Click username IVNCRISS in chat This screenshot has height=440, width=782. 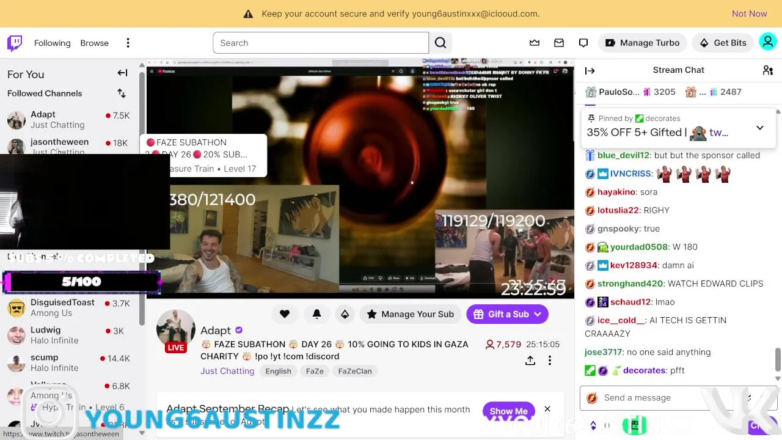[x=631, y=174]
